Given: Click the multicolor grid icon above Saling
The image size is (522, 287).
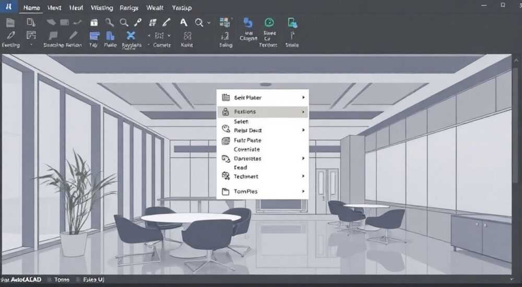Looking at the screenshot, I should click(x=224, y=22).
